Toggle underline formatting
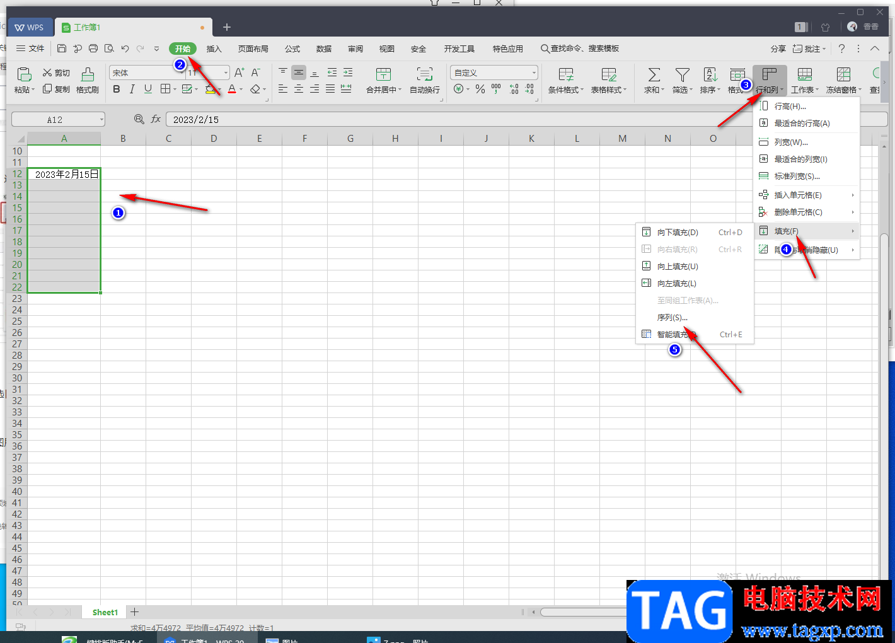895x643 pixels. tap(148, 90)
